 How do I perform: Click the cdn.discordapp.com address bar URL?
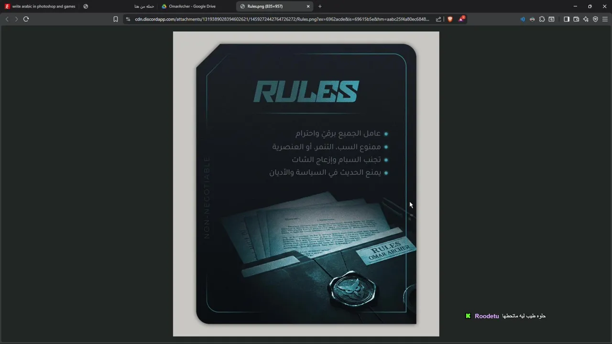[x=282, y=19]
